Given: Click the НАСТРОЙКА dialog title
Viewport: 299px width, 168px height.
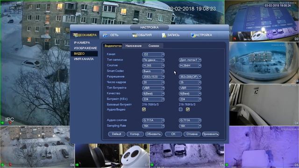Looking at the screenshot, I should tap(149, 28).
